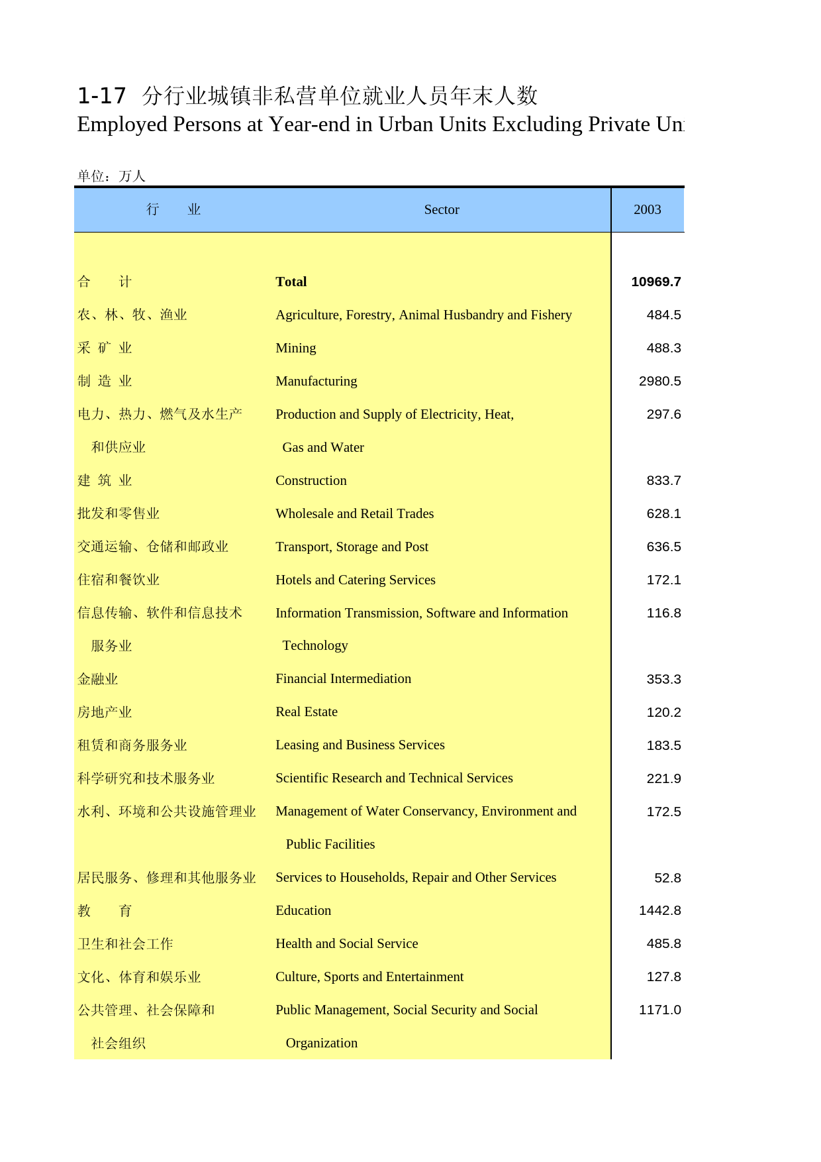Click 'Financial Intermediation'
The height and width of the screenshot is (1162, 821).
point(343,678)
